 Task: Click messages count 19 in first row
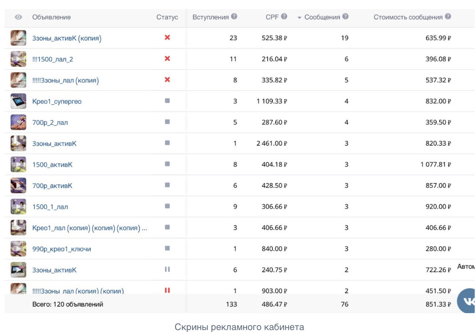(x=344, y=38)
